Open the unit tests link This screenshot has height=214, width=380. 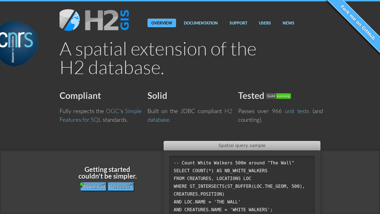coord(297,111)
